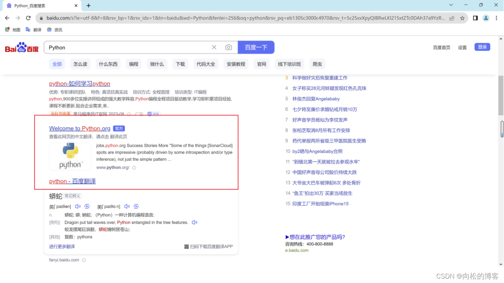Open the 设置 settings link

click(x=462, y=48)
